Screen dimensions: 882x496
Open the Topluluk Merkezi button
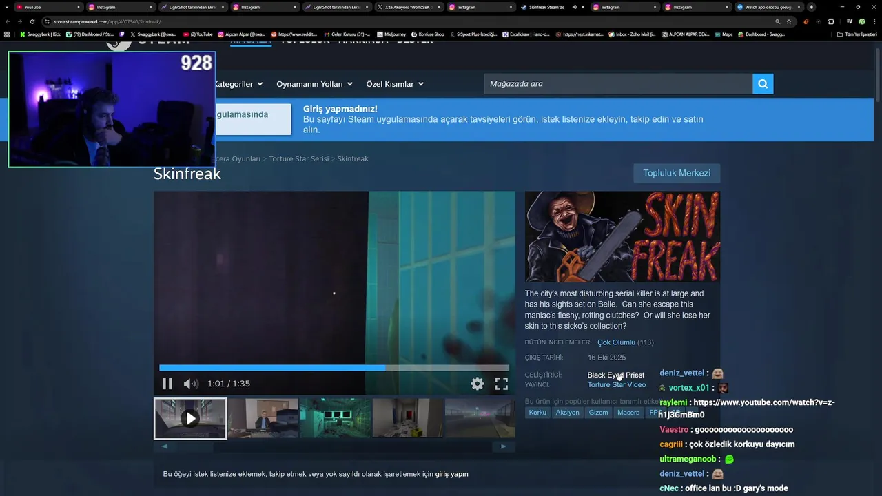[677, 173]
